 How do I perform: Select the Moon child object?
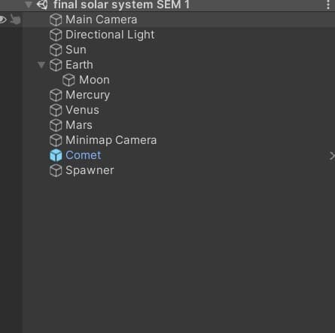tap(94, 80)
